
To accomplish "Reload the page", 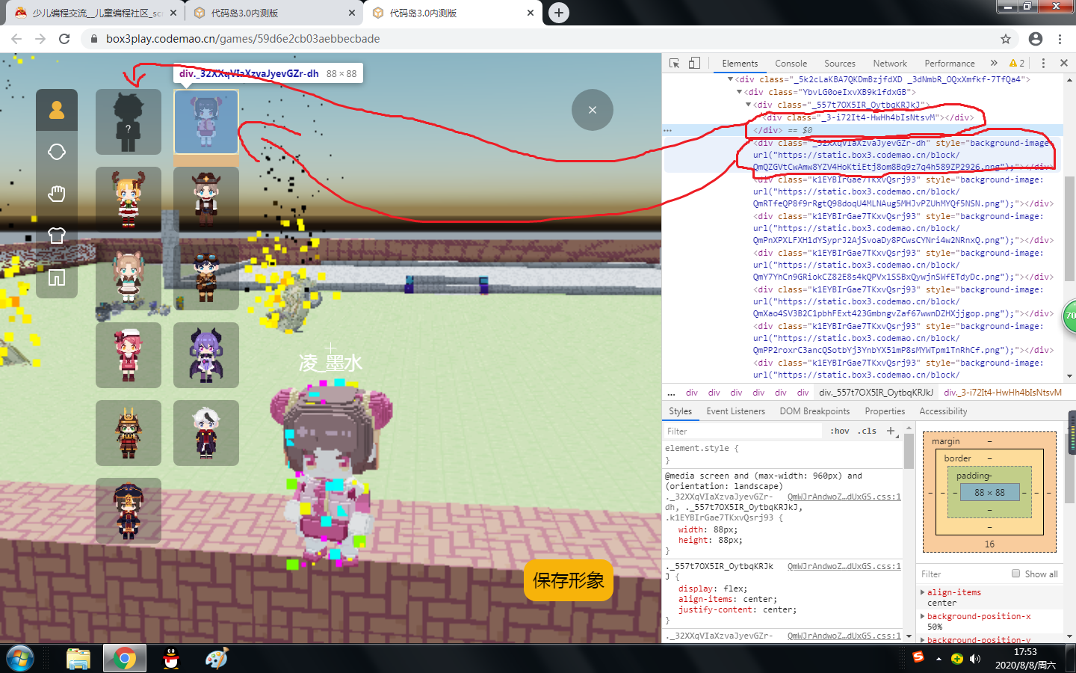I will pos(64,39).
